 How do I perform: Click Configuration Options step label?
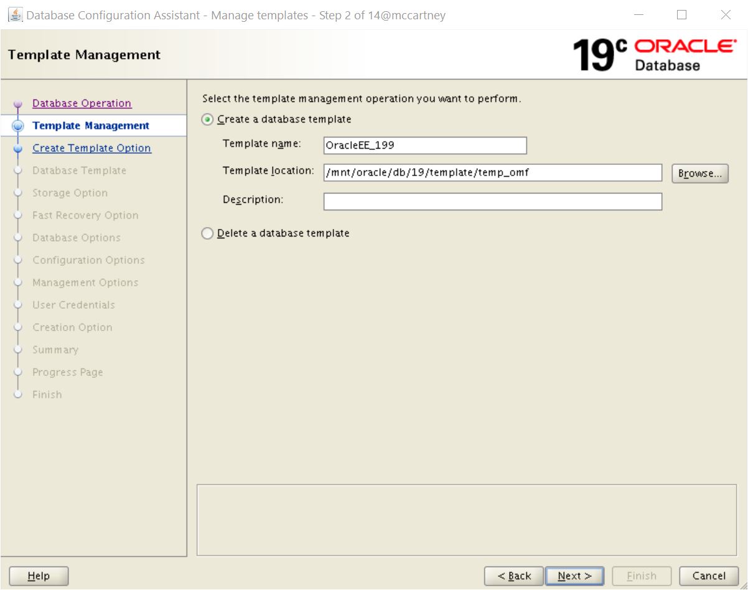click(x=88, y=260)
